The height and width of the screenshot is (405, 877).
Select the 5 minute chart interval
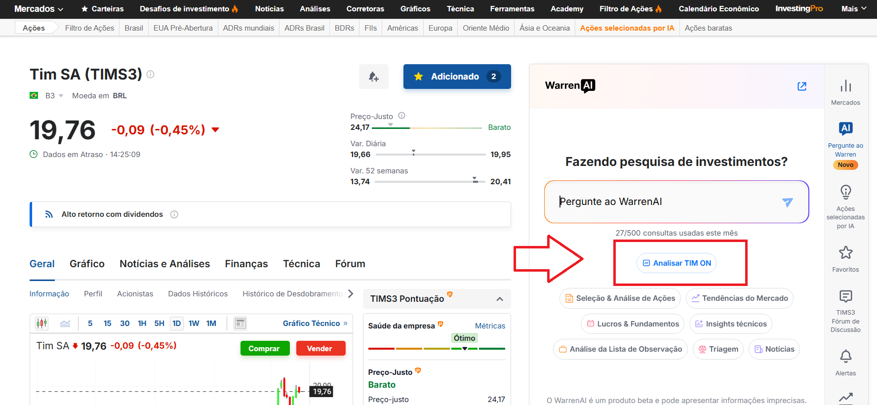[x=90, y=324]
